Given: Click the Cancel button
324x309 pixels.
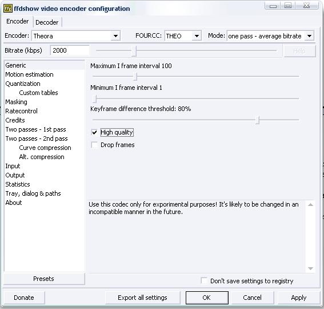Looking at the screenshot, I should [253, 298].
